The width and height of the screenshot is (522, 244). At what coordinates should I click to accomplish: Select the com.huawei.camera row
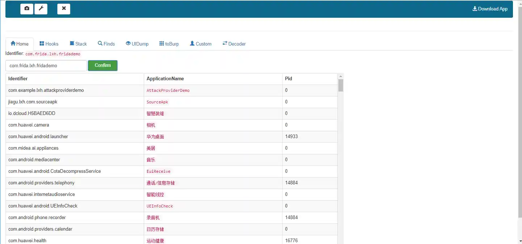click(29, 125)
